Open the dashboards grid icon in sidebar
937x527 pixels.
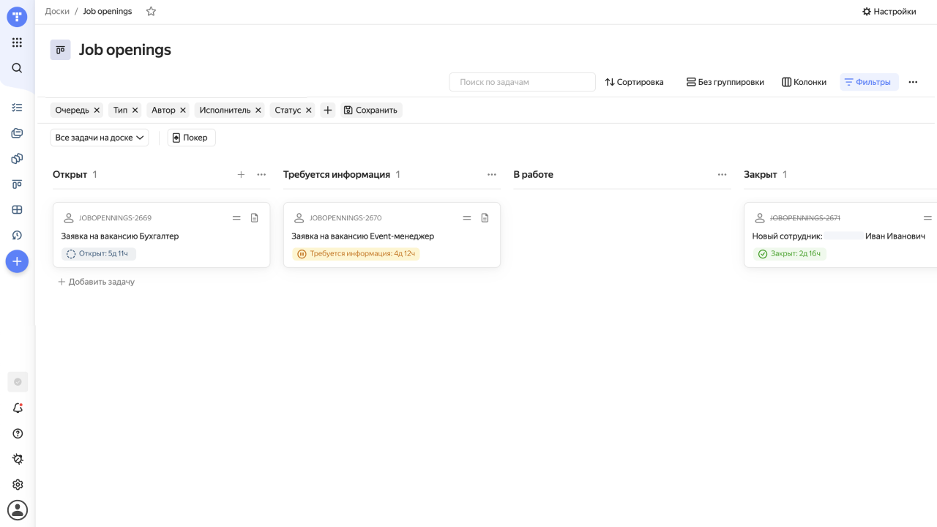[x=17, y=210]
